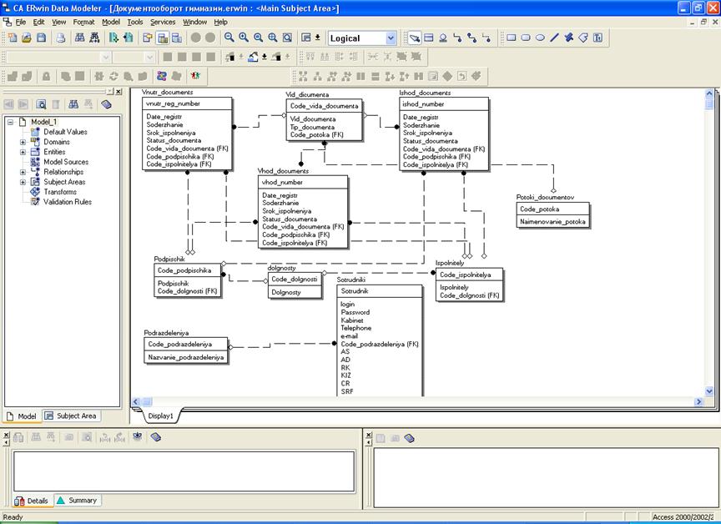Select the Many-to-many relationship tool

[471, 38]
